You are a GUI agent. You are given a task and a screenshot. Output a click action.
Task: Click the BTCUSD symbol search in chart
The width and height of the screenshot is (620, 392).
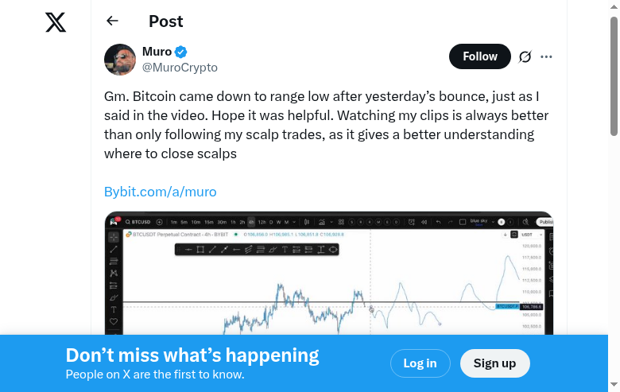click(x=139, y=222)
